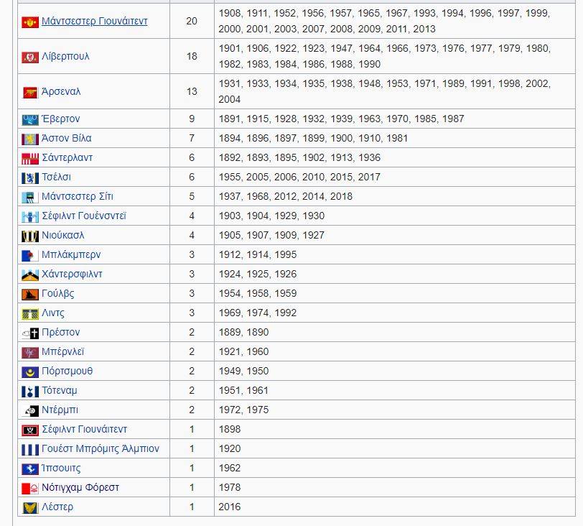
Task: Click the year 1898 cell
Action: [x=395, y=429]
